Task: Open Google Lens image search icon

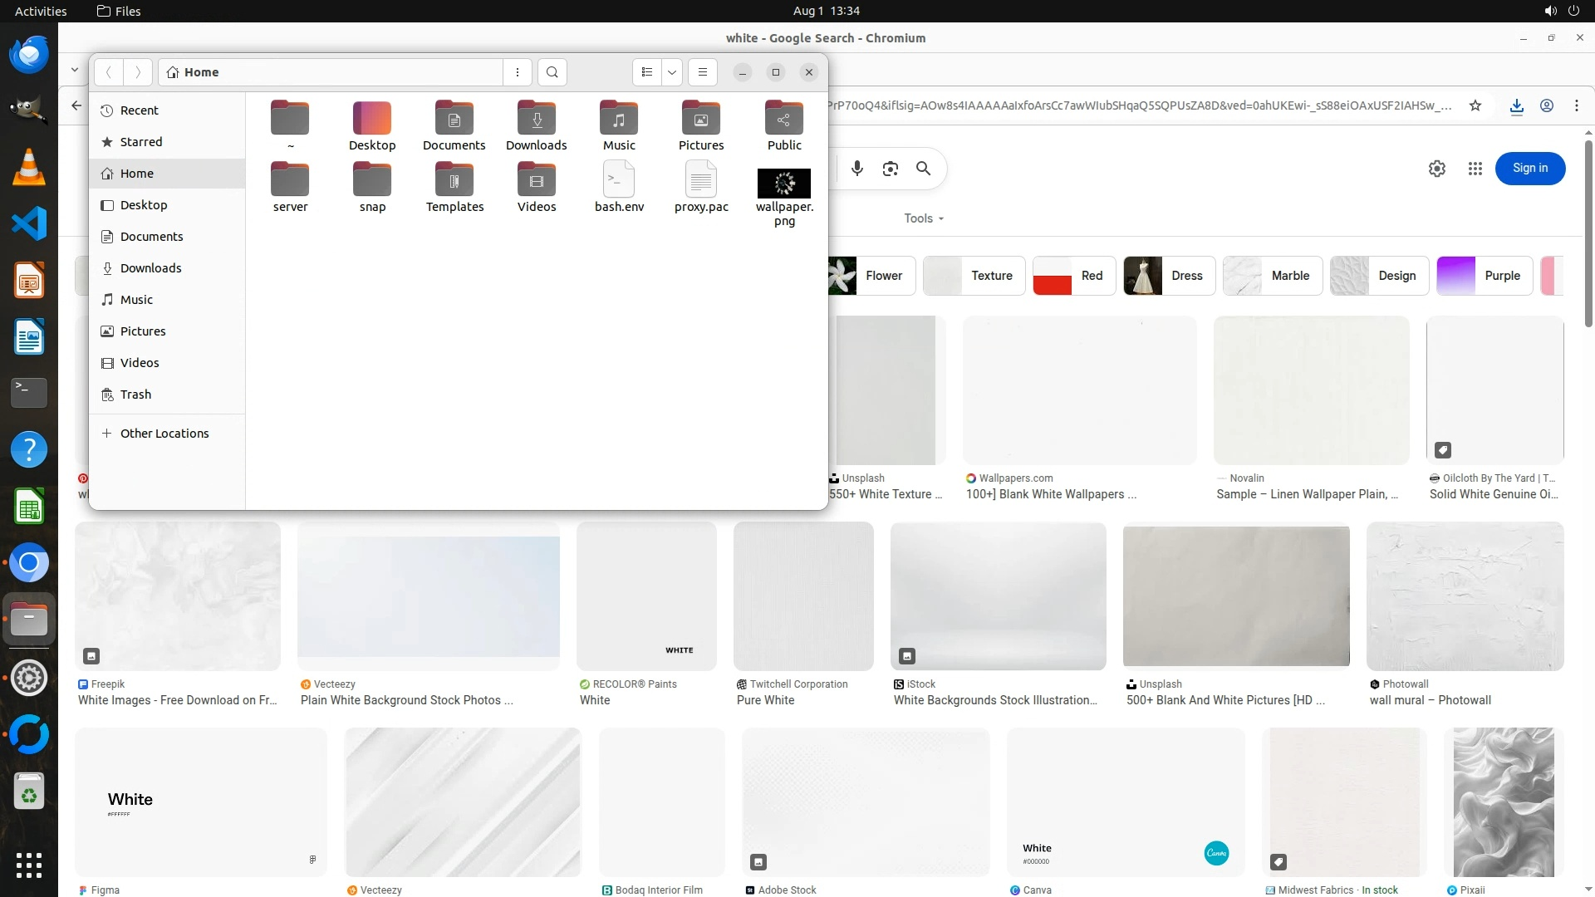Action: tap(891, 169)
